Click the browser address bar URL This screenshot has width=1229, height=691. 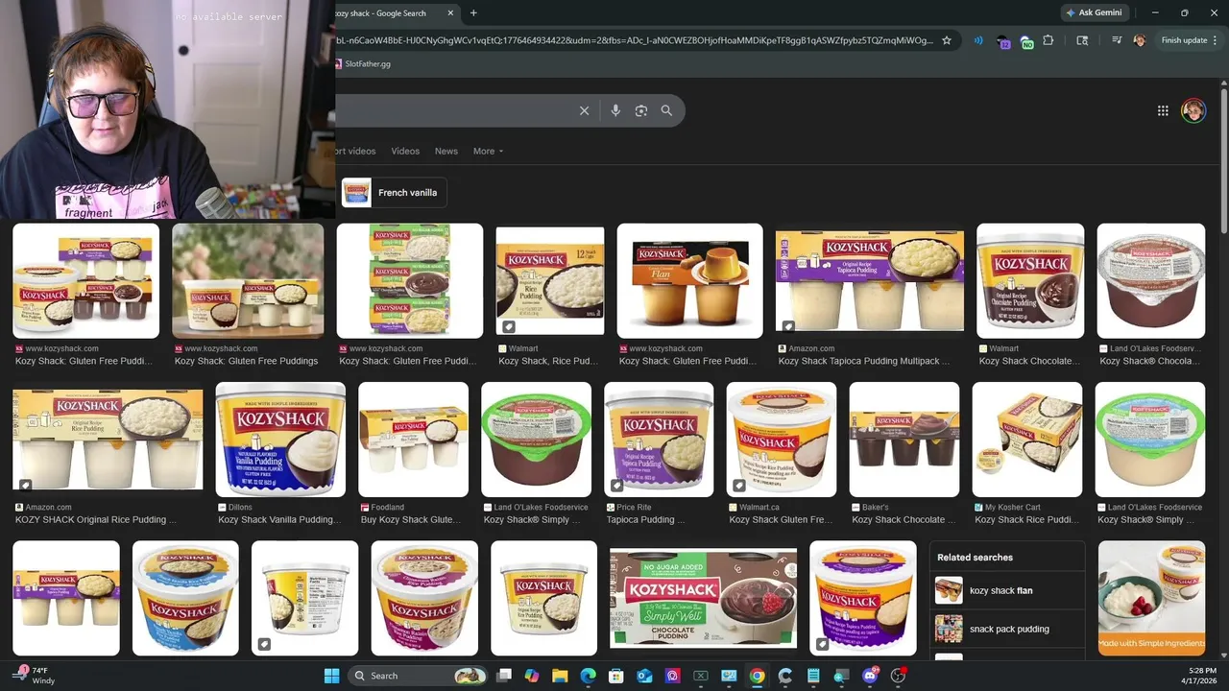(634, 40)
